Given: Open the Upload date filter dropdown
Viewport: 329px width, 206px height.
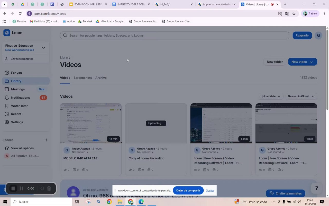Looking at the screenshot, I should pyautogui.click(x=270, y=96).
